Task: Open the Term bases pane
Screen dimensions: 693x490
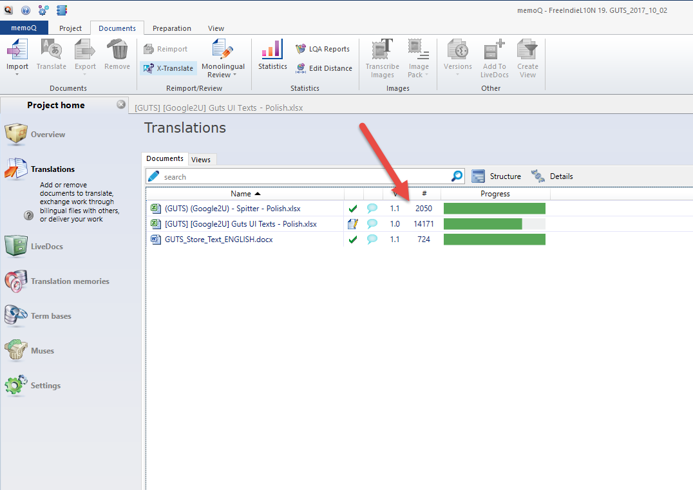Action: 38,316
